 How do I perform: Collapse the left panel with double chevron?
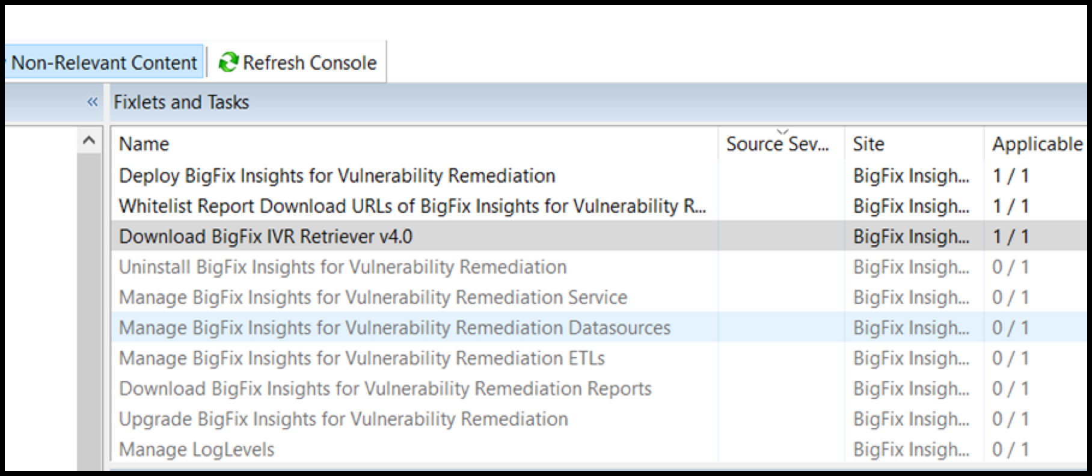[x=92, y=102]
